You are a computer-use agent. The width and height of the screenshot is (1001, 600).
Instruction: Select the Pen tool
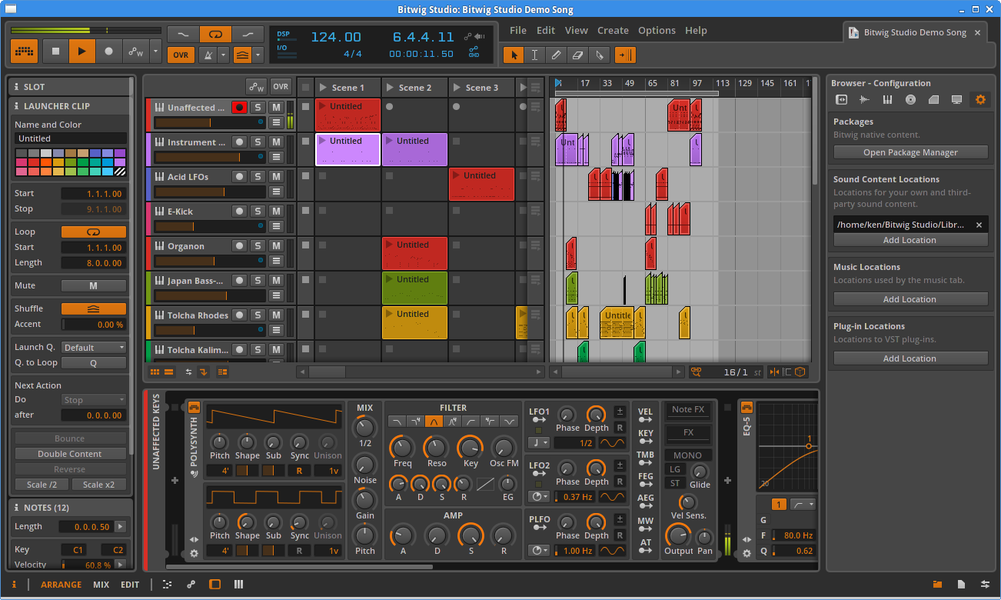coord(557,55)
